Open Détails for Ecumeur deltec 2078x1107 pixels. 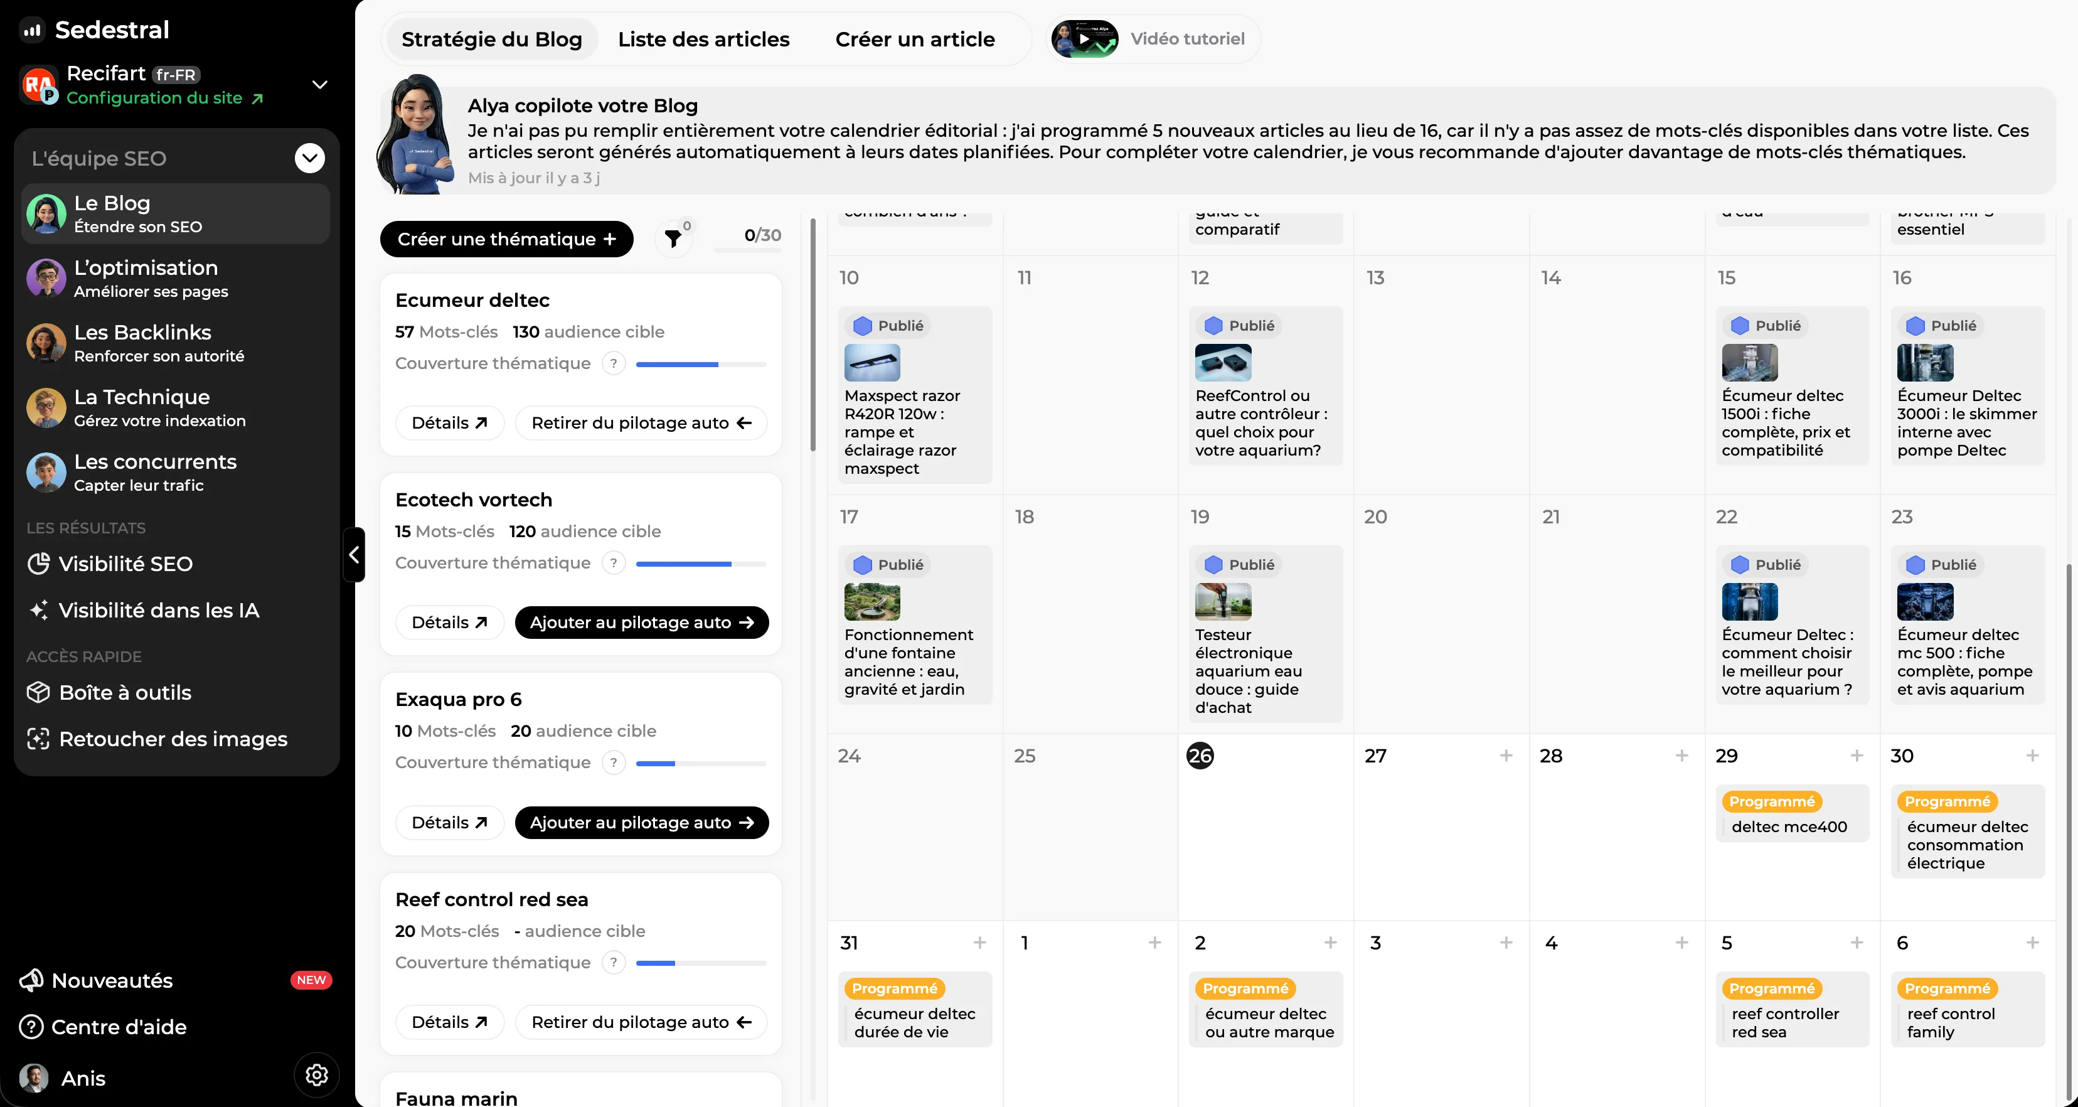[449, 423]
